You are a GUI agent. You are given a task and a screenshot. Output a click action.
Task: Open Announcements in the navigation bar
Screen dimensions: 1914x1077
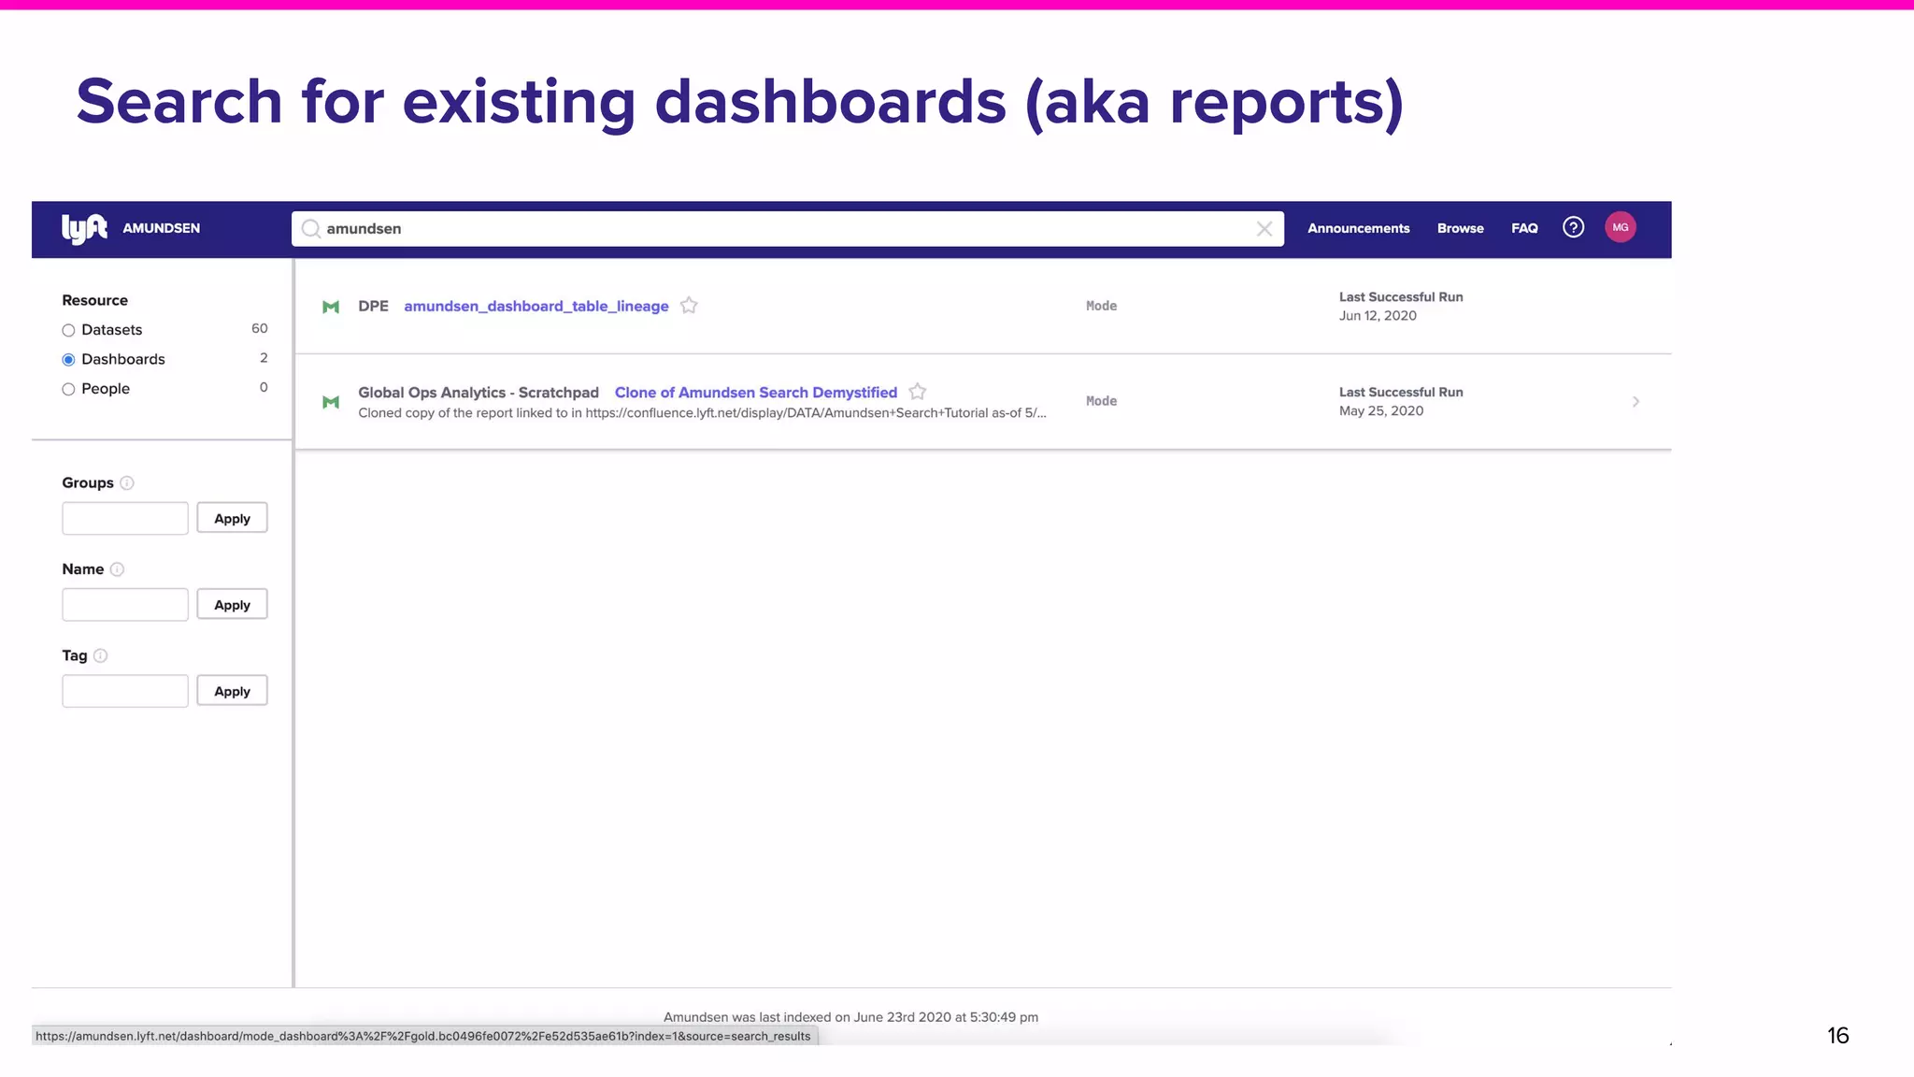(1358, 228)
